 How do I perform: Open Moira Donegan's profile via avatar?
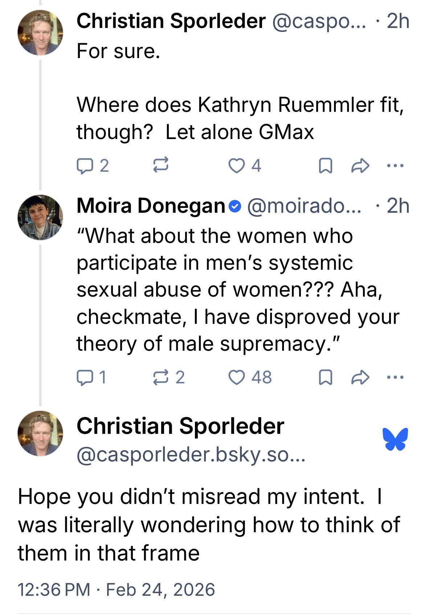pyautogui.click(x=40, y=217)
